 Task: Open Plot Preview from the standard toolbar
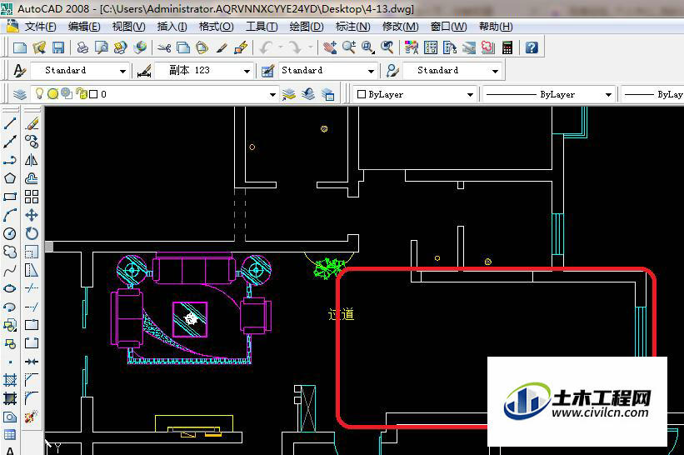pos(101,47)
